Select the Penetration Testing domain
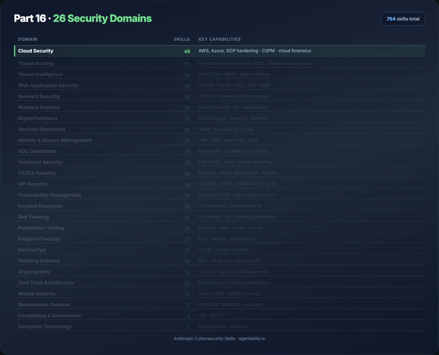 pos(41,228)
